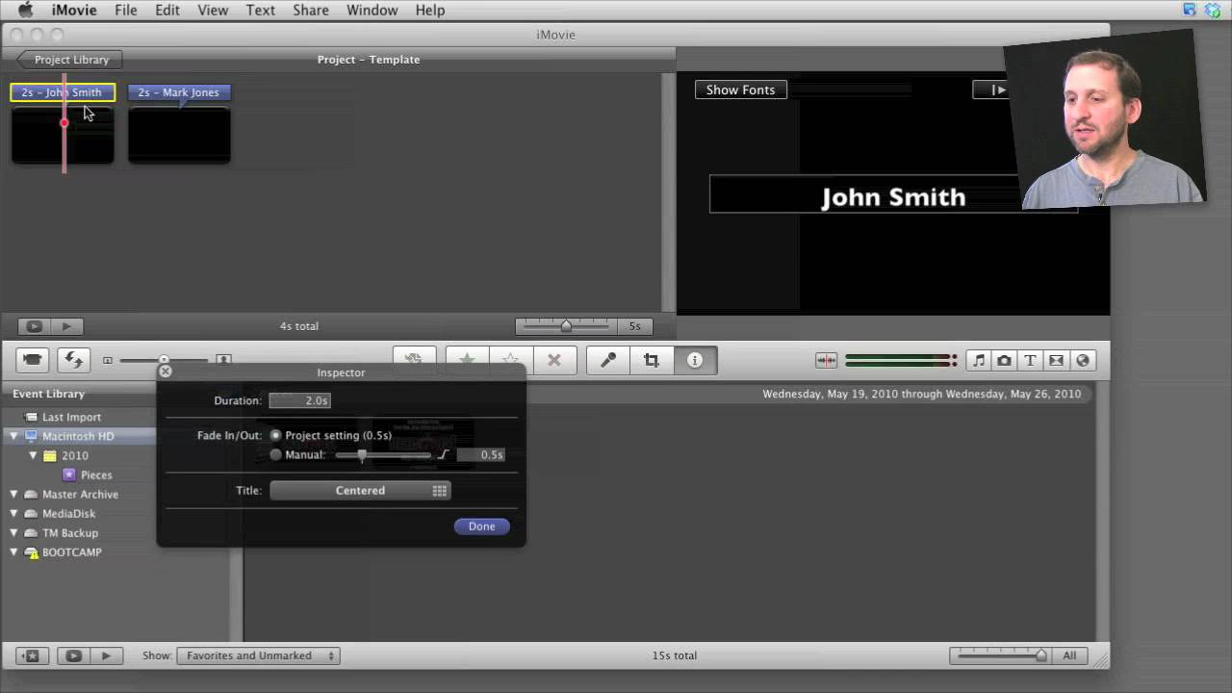Image resolution: width=1232 pixels, height=693 pixels.
Task: Open the Edit menu
Action: coord(167,10)
